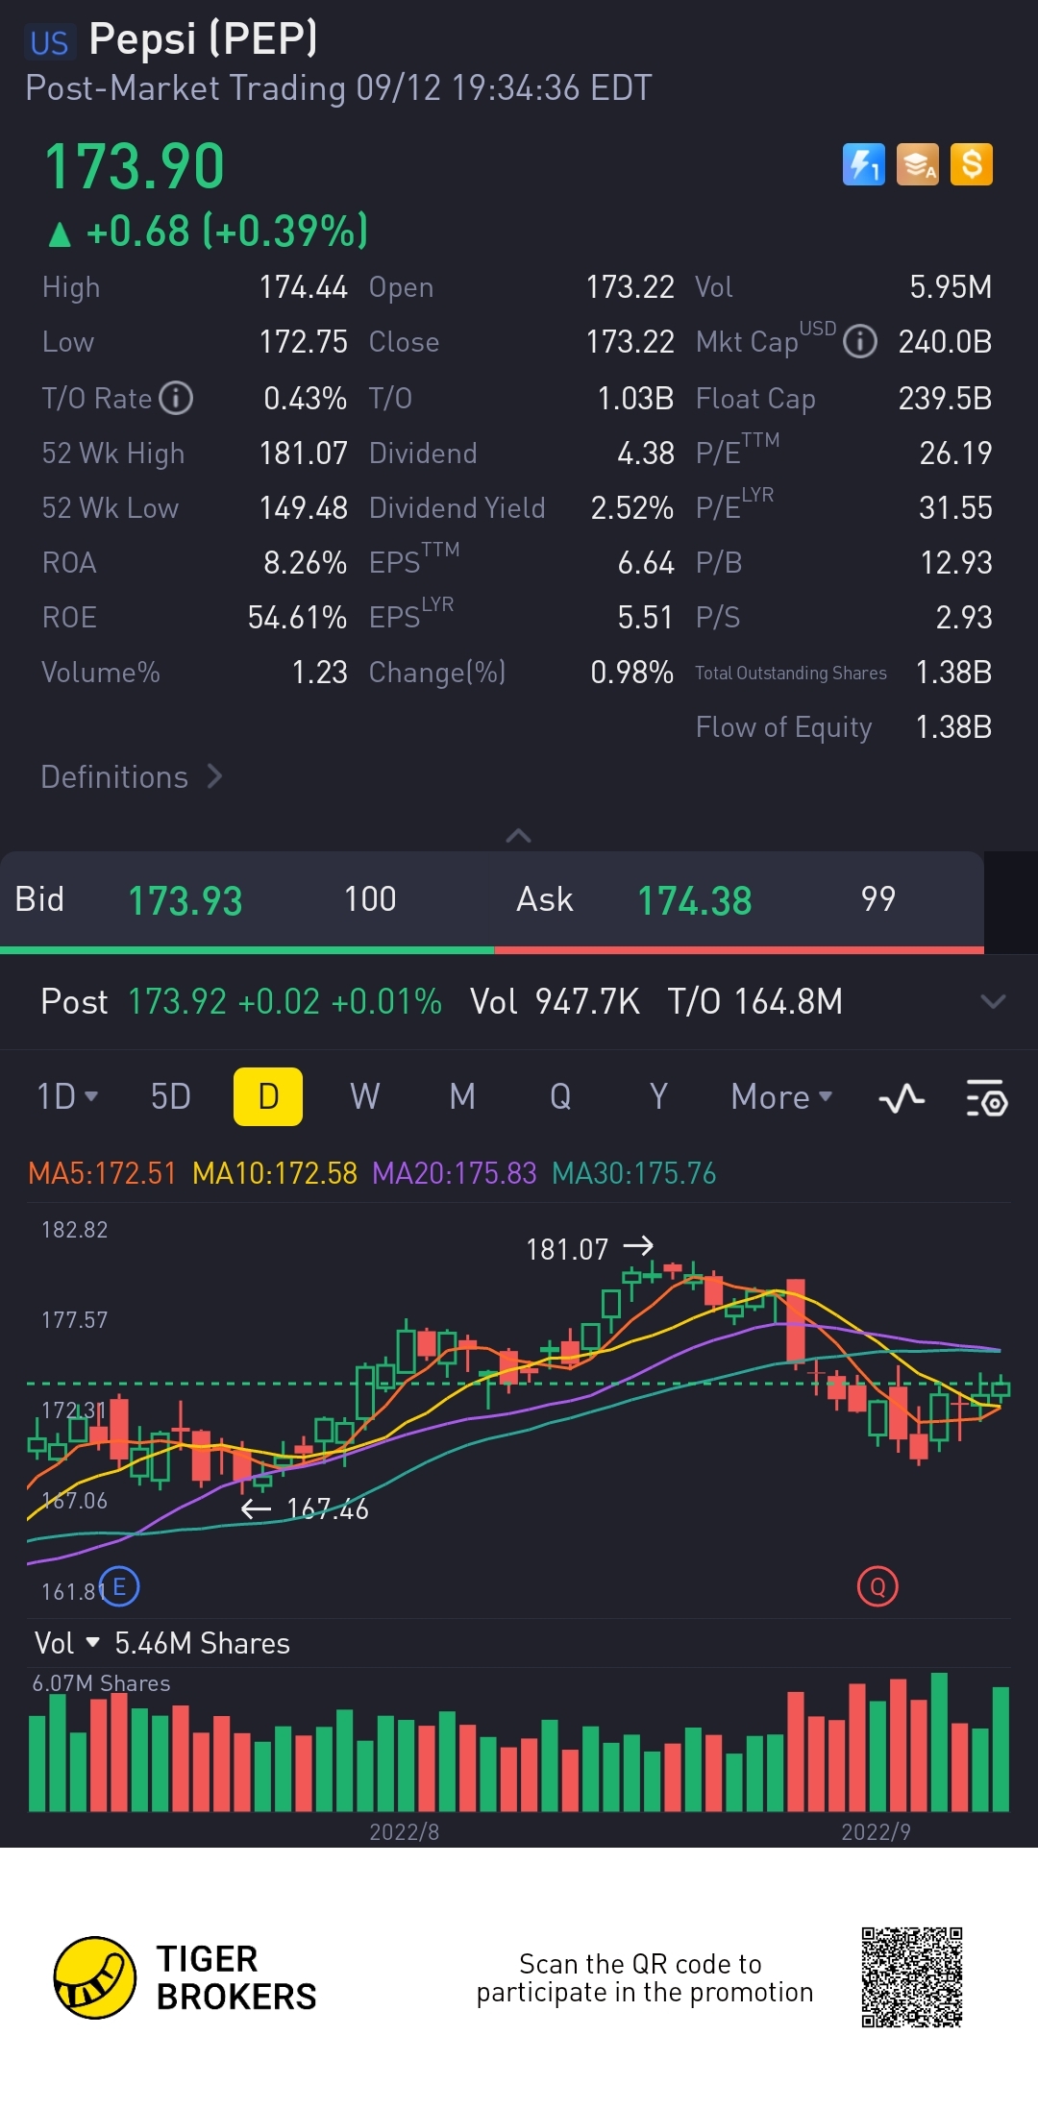Tap the MA10:172.58 indicator label
Viewport: 1038px width, 2109px height.
(x=275, y=1173)
